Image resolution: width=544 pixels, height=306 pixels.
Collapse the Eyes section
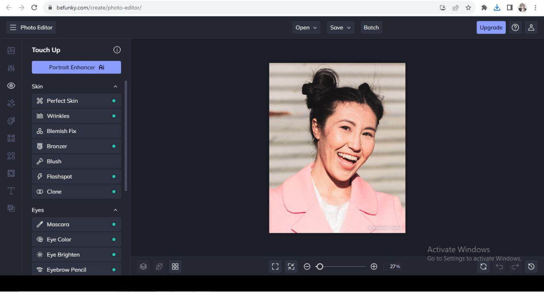pos(115,210)
